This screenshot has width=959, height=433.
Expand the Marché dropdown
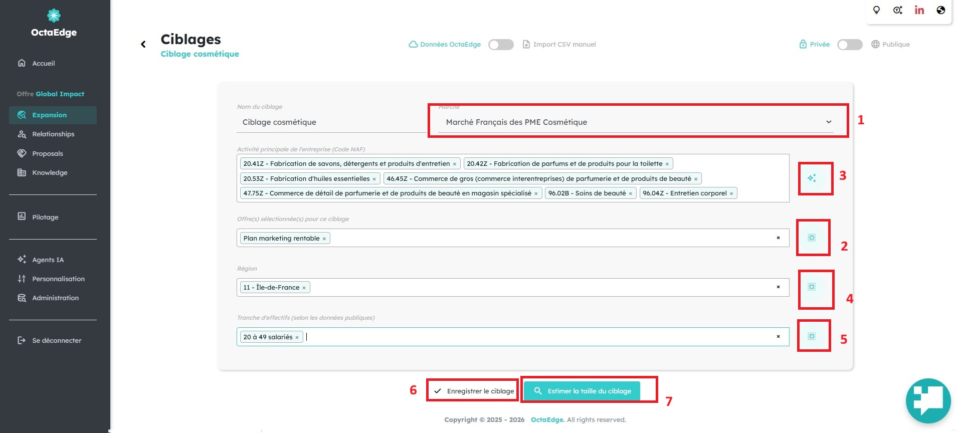point(635,122)
